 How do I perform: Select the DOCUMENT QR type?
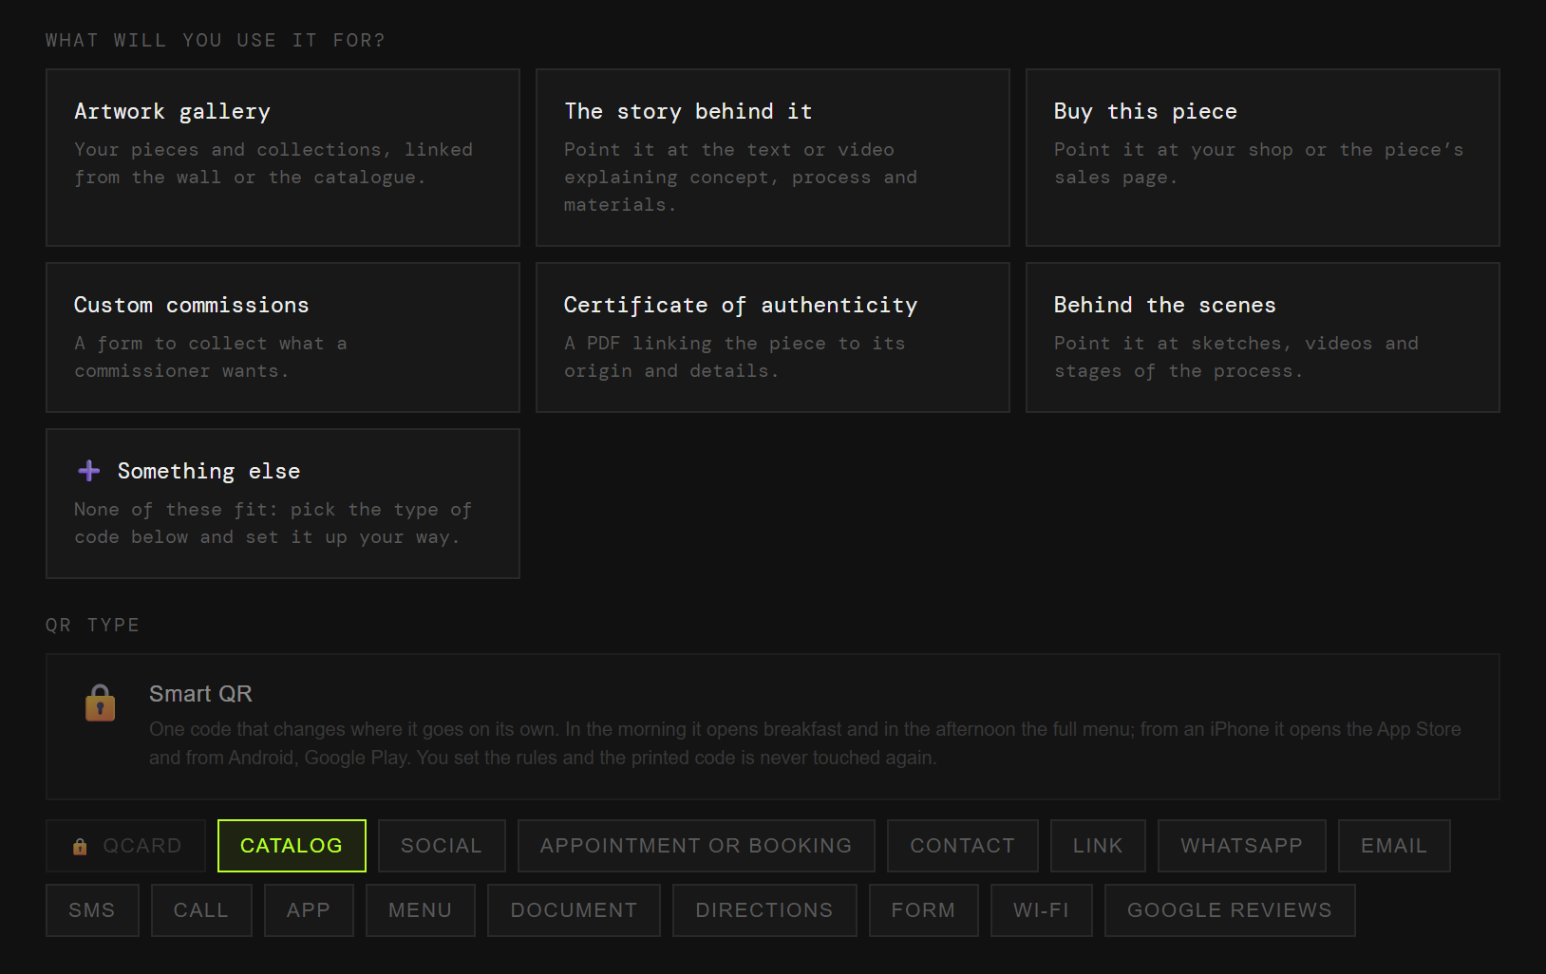pyautogui.click(x=575, y=910)
